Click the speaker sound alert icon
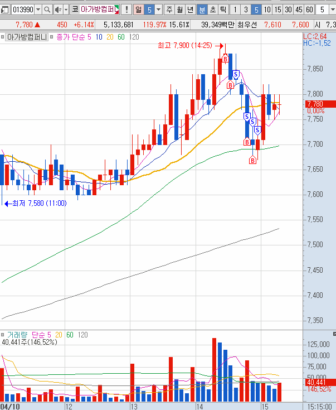 57,9
